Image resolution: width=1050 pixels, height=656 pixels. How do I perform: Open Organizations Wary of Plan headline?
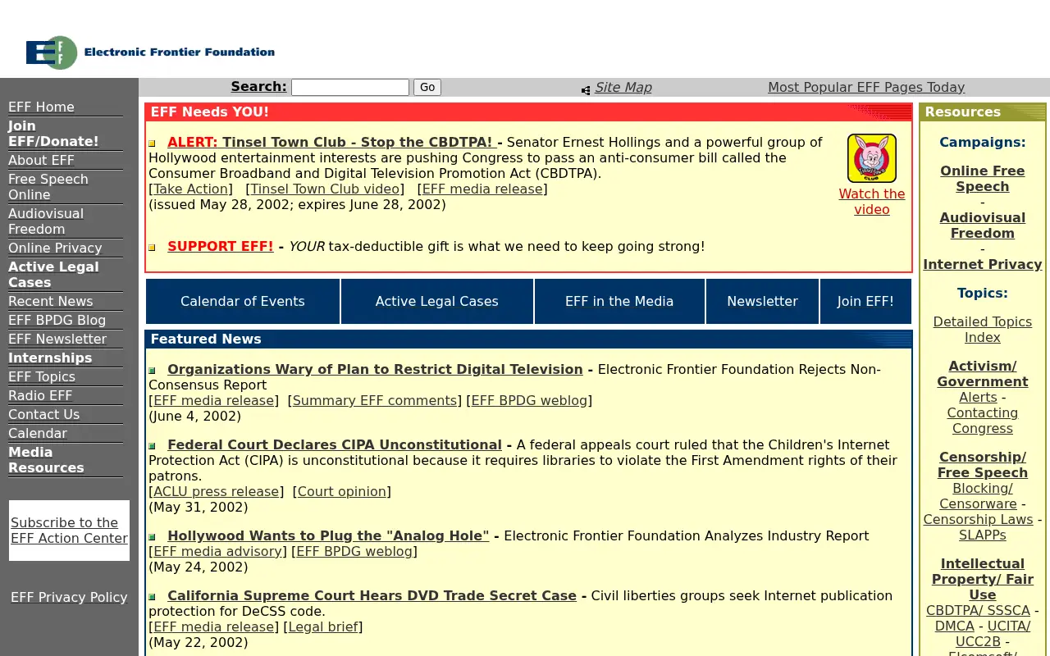(375, 369)
